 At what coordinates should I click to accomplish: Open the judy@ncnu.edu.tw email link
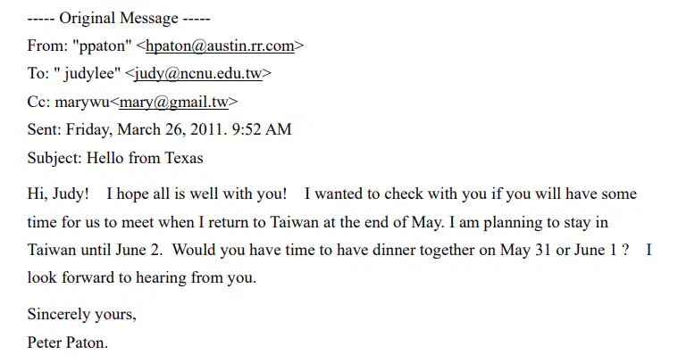(x=198, y=74)
